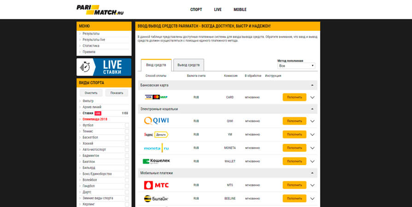Tick the Авто-мотоспорт checkbox
The height and width of the screenshot is (207, 412).
127,149
